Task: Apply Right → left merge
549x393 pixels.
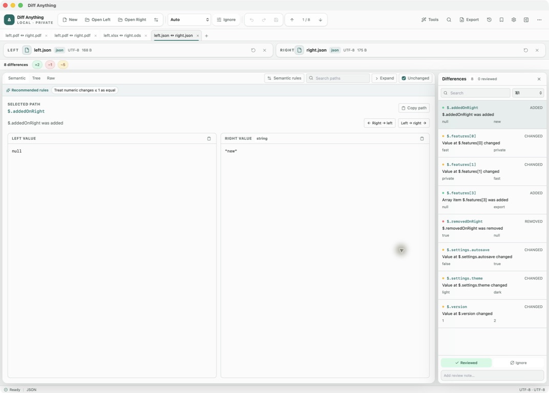Action: tap(379, 123)
